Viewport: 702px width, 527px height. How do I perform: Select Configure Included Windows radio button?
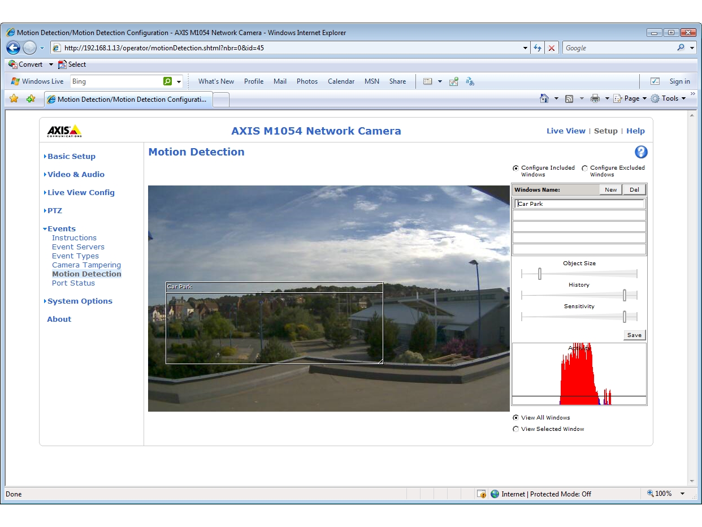pos(515,168)
